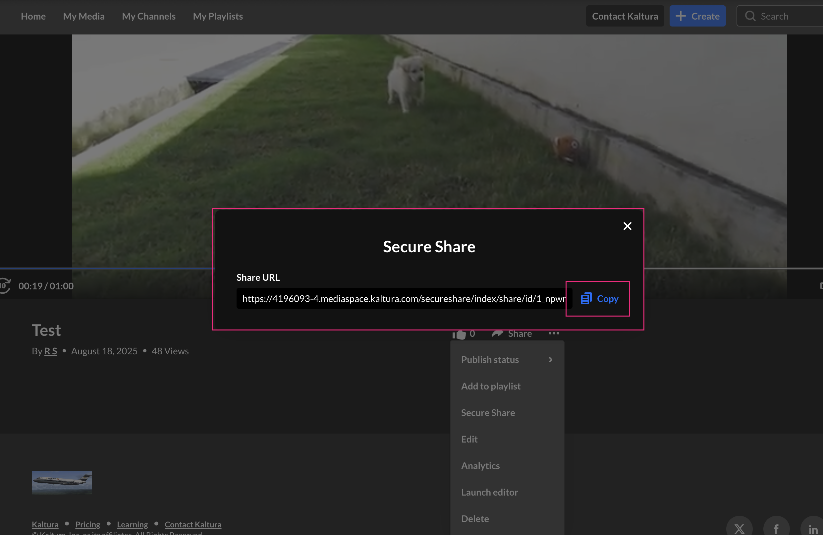
Task: Open the Create dropdown button
Action: [697, 16]
